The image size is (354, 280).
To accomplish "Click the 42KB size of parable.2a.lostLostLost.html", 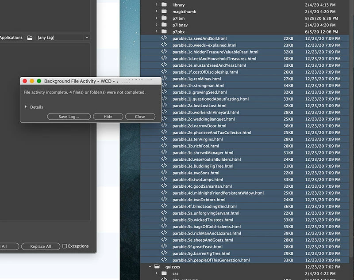I will [x=289, y=106].
